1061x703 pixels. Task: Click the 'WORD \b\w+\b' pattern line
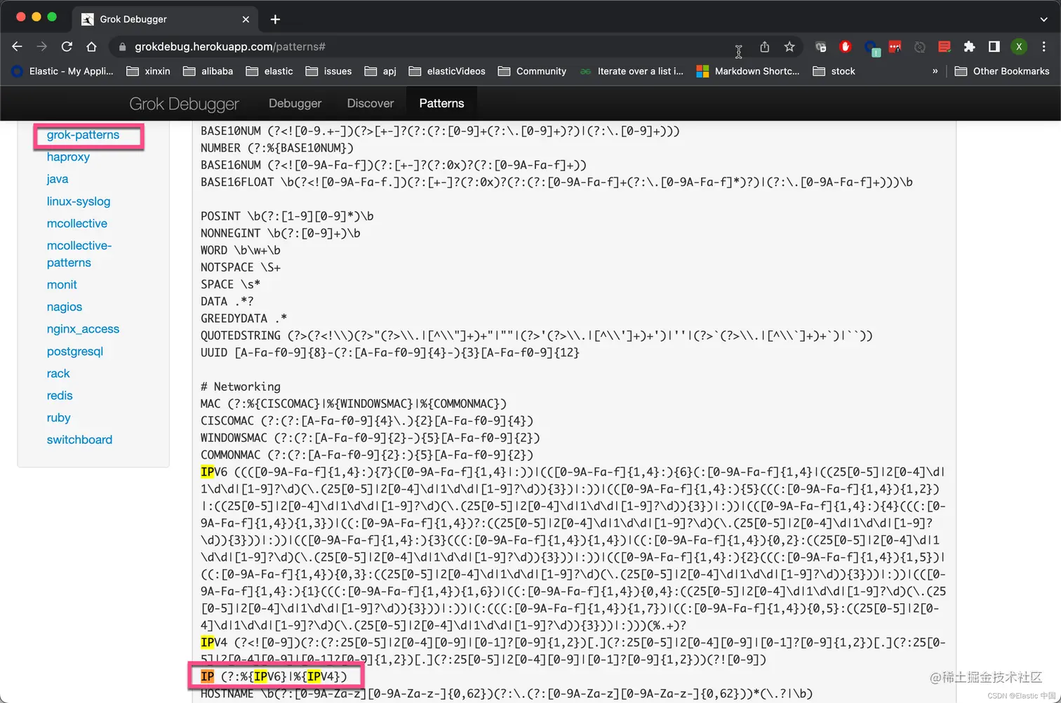point(241,250)
